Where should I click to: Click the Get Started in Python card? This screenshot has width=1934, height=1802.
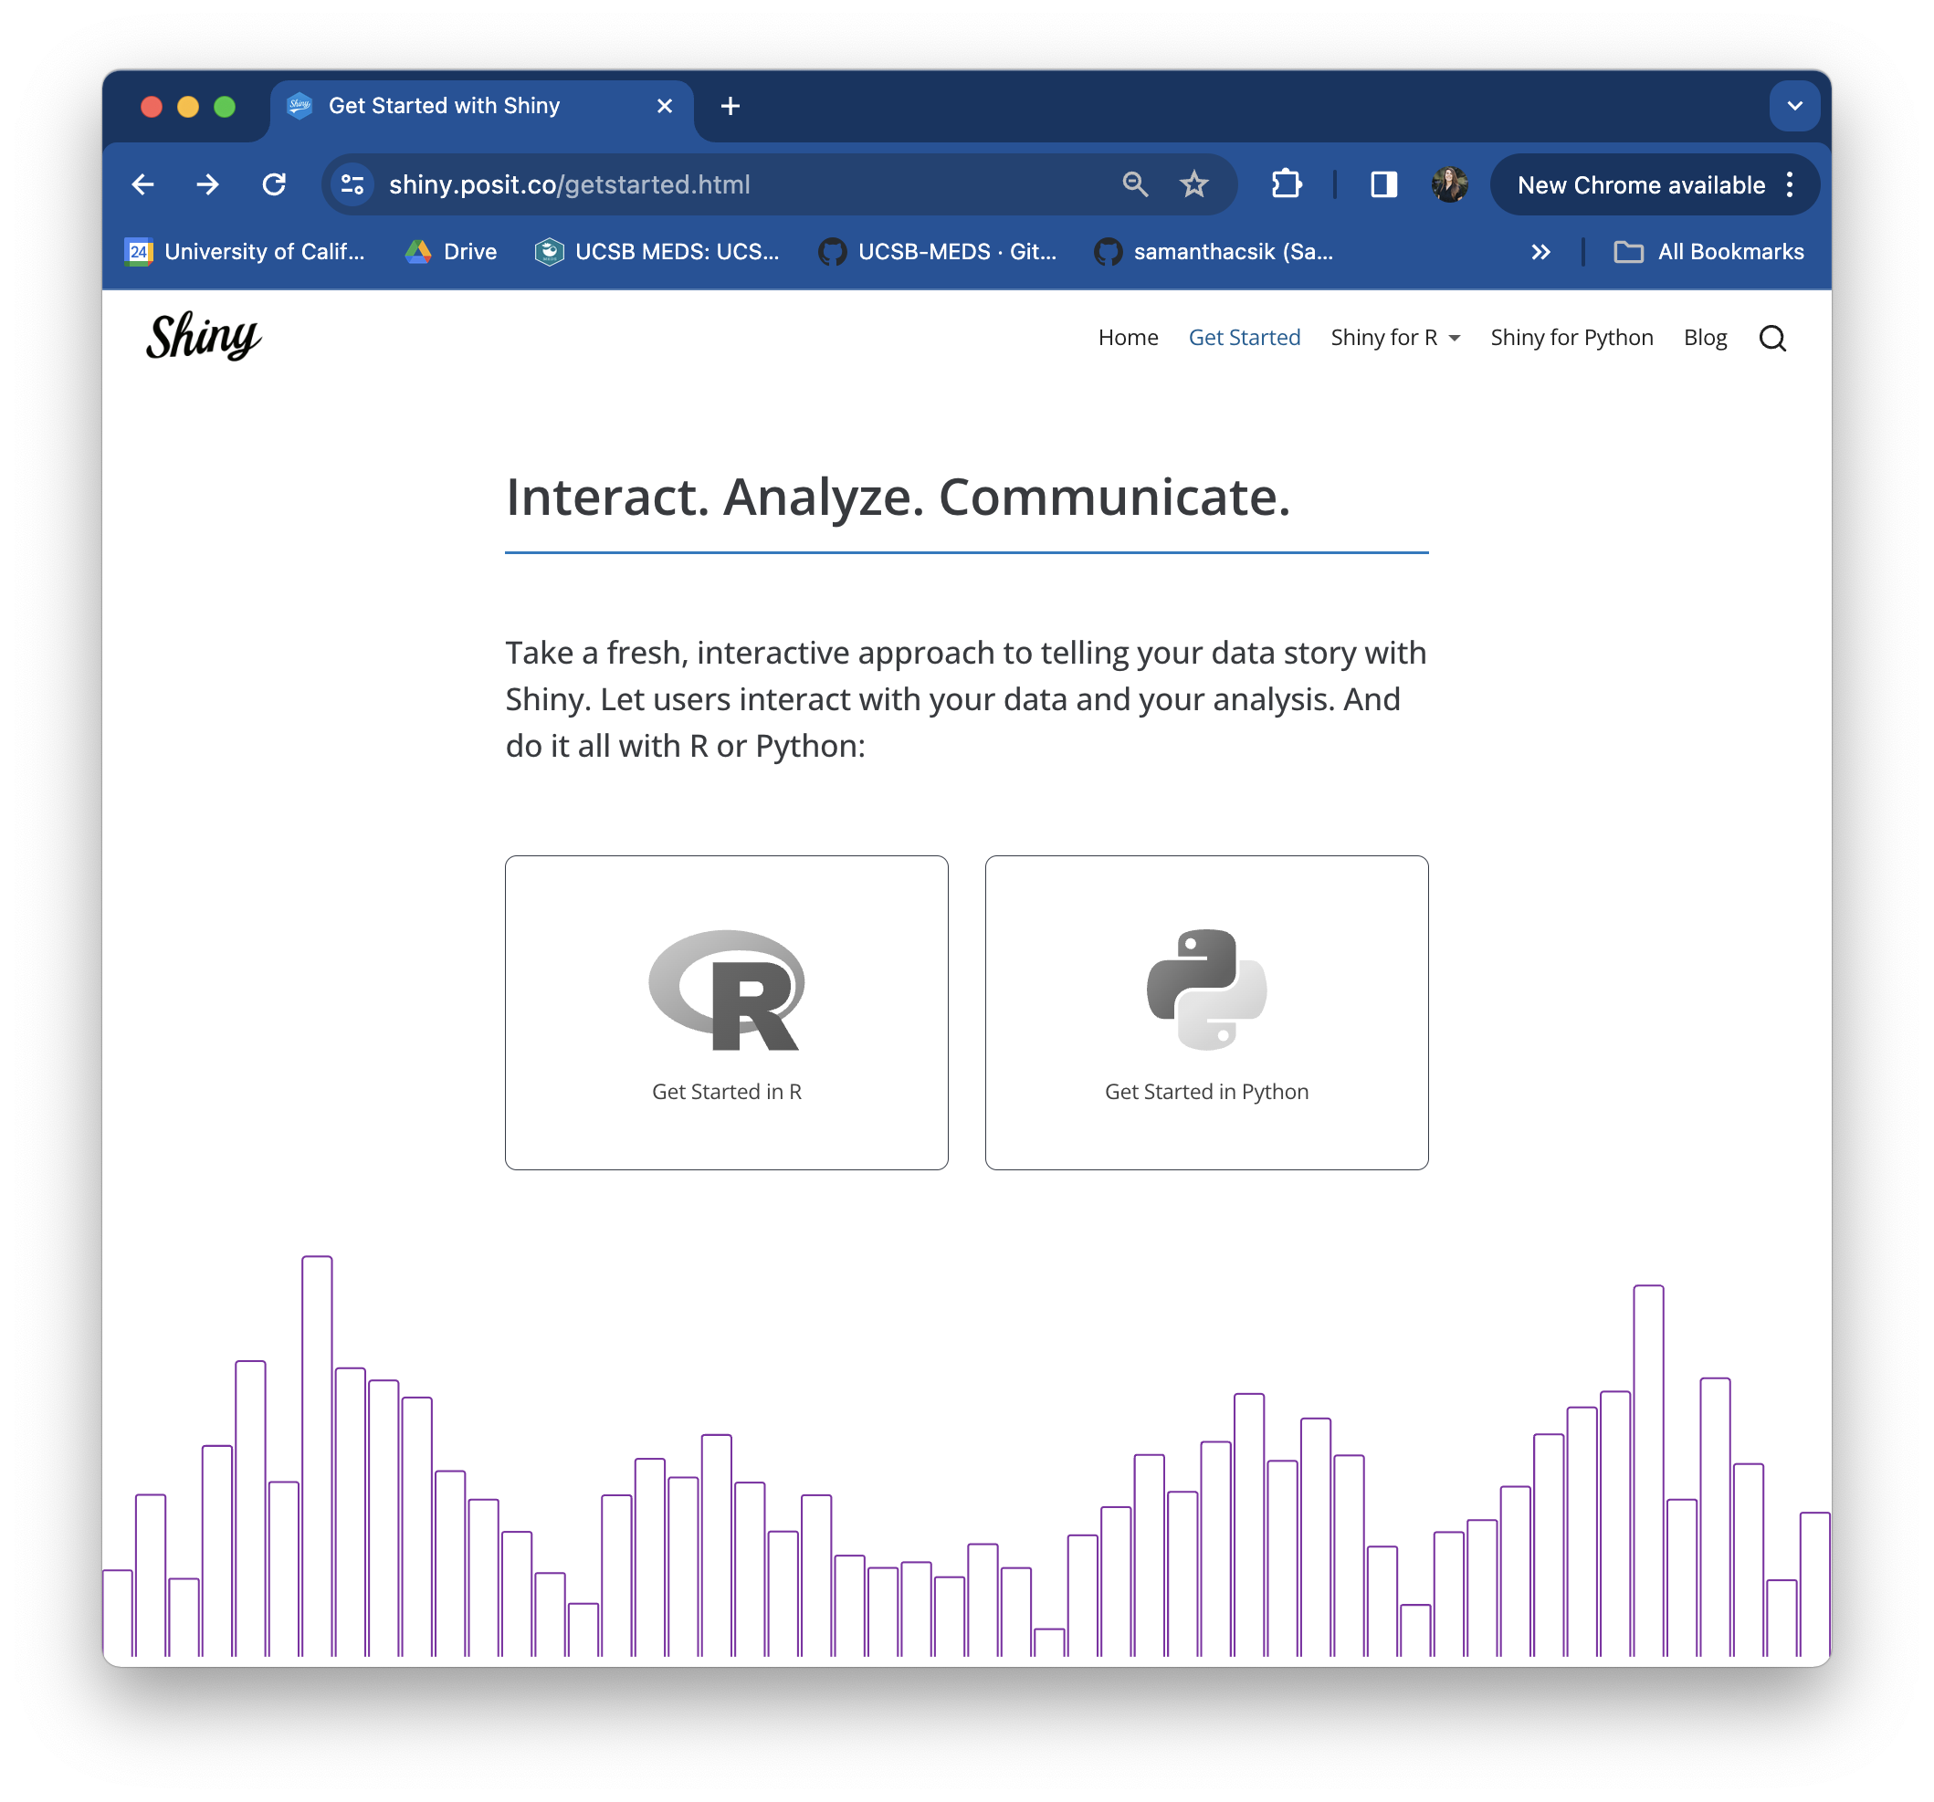pos(1205,1012)
